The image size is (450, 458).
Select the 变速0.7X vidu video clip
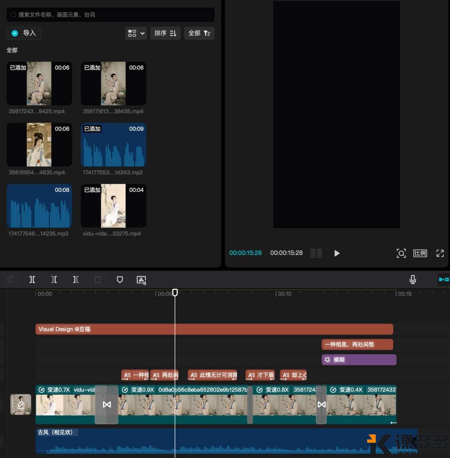[x=65, y=404]
